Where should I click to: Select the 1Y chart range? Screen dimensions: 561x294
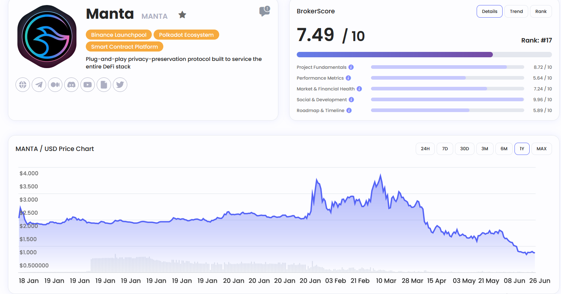coord(522,149)
